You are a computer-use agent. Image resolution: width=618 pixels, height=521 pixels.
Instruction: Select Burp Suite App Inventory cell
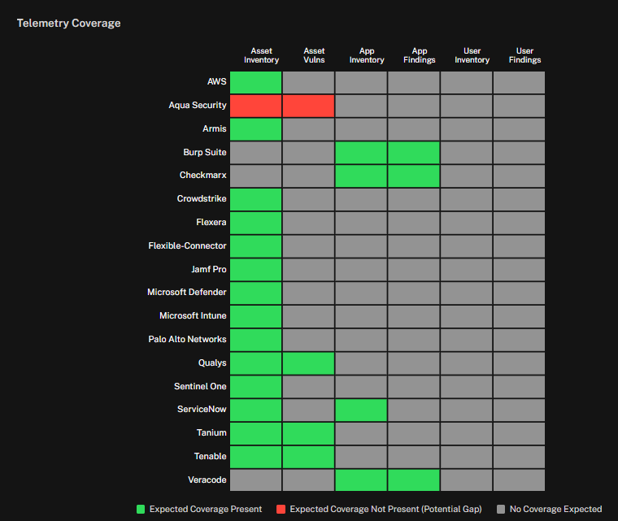pyautogui.click(x=361, y=153)
